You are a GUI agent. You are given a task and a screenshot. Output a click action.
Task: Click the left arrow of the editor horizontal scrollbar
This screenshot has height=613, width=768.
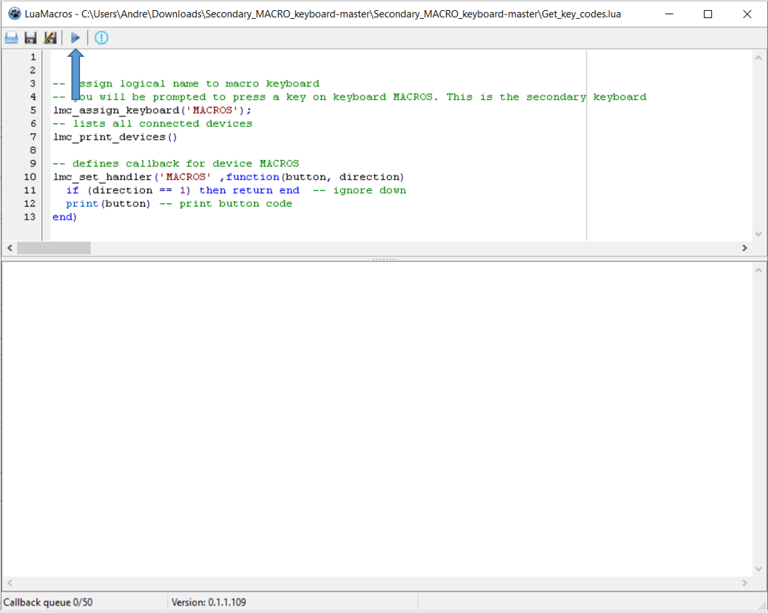click(x=9, y=247)
